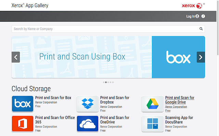
Task: Open the Office 365 app icon
Action: (x=23, y=124)
